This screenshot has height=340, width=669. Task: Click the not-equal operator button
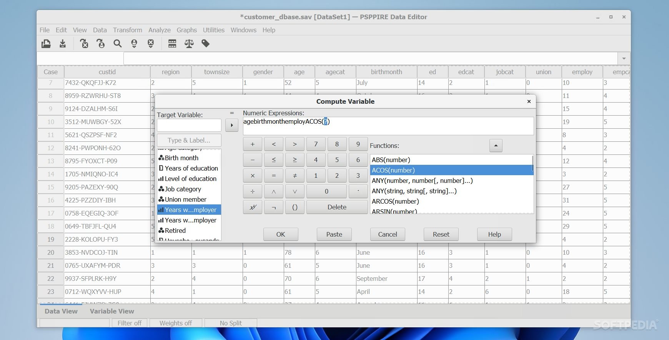coord(295,176)
